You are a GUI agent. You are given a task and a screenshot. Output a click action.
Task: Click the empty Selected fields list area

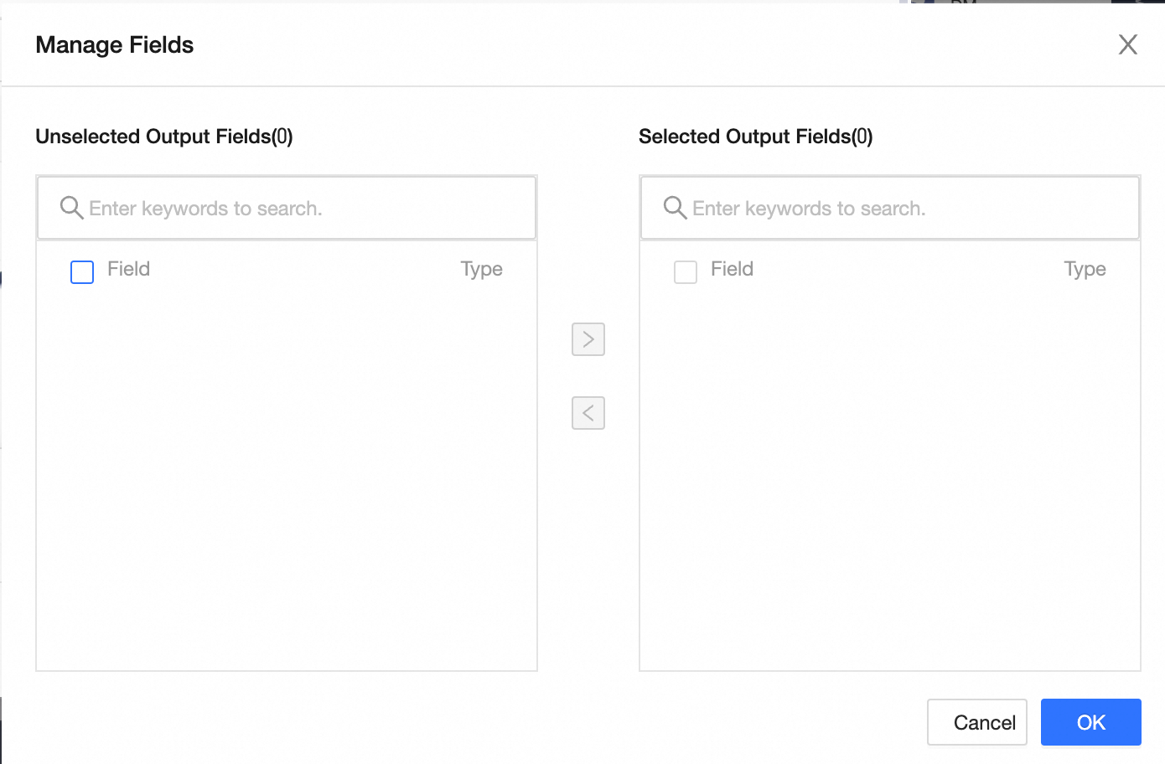pos(890,478)
